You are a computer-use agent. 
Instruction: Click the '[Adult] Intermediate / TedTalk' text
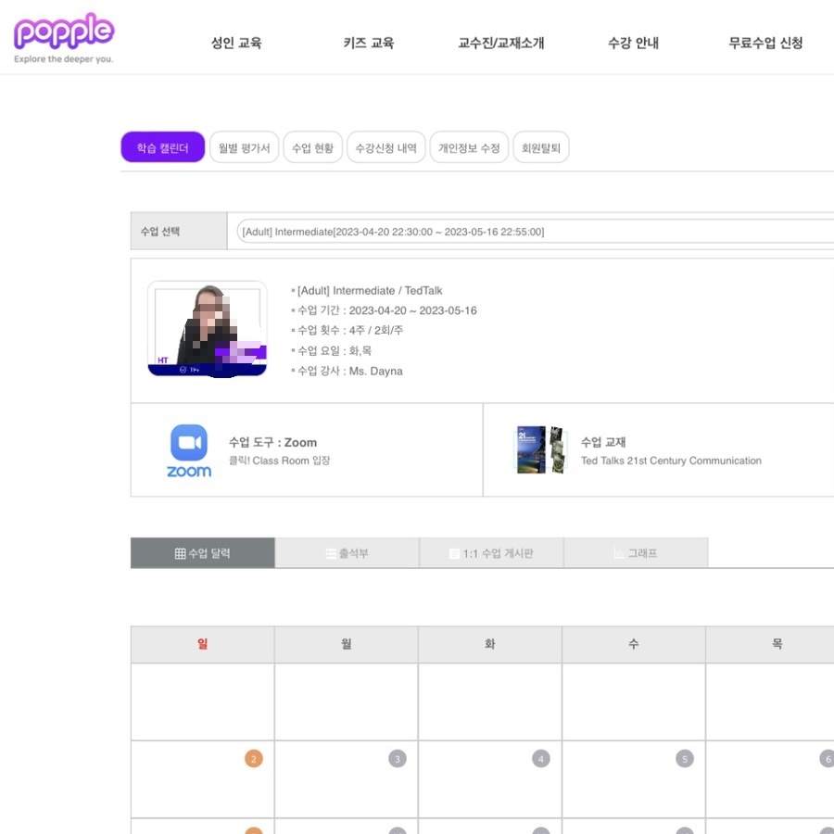370,290
